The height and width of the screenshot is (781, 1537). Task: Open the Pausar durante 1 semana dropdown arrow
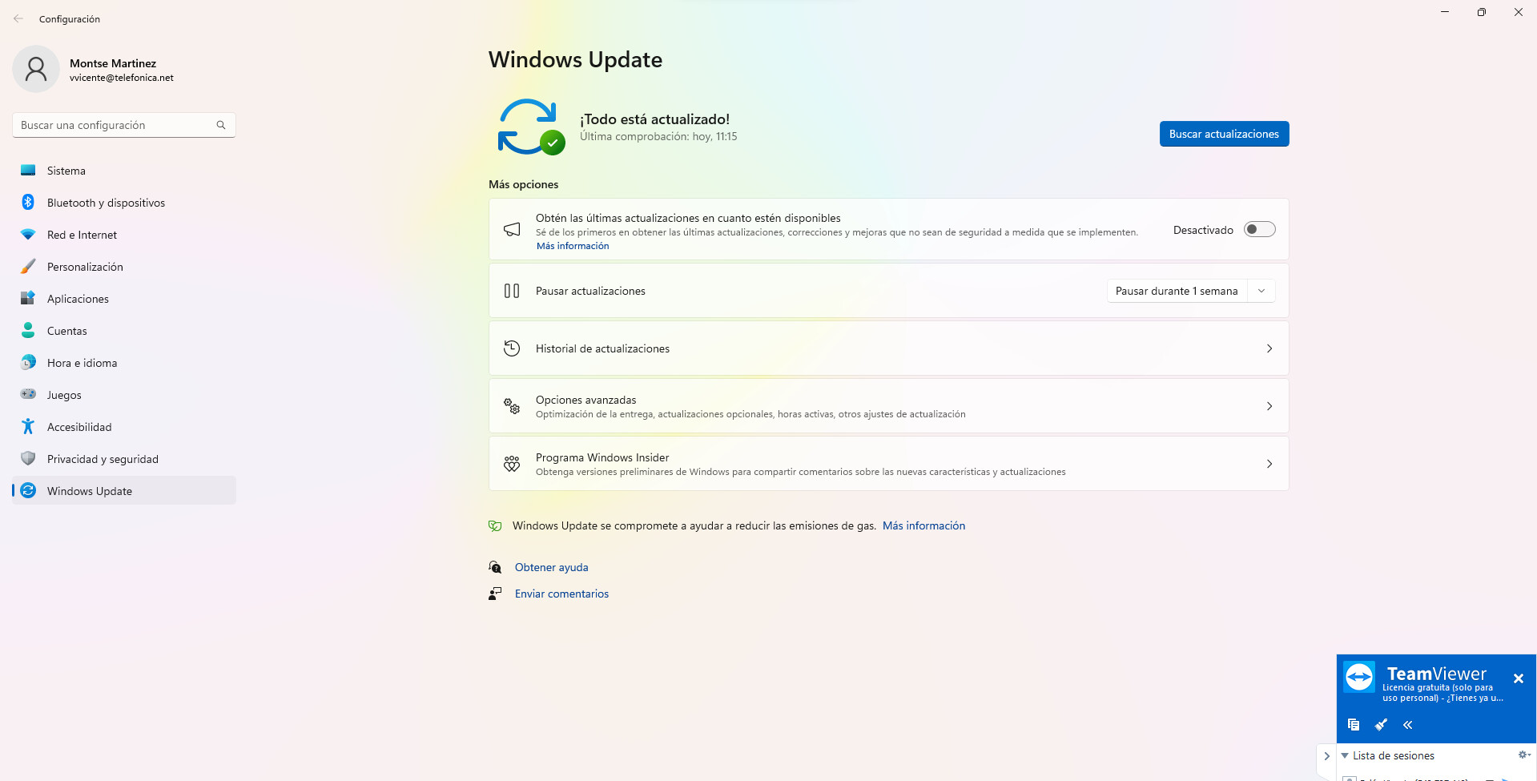[1261, 291]
